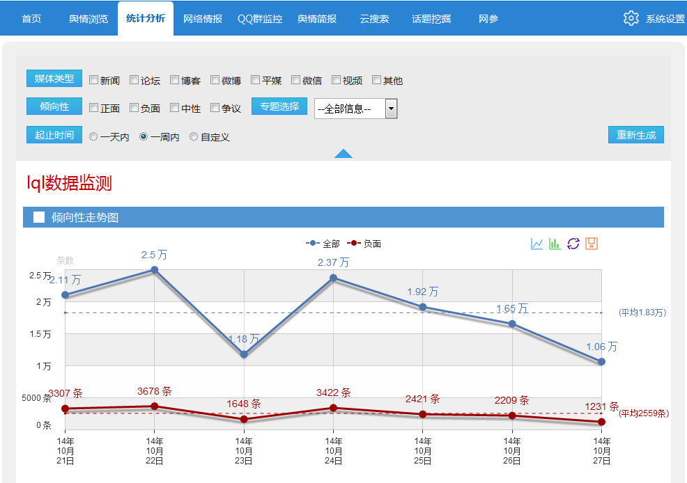The image size is (687, 483).
Task: Check the 新闻 media type checkbox
Action: [x=93, y=80]
